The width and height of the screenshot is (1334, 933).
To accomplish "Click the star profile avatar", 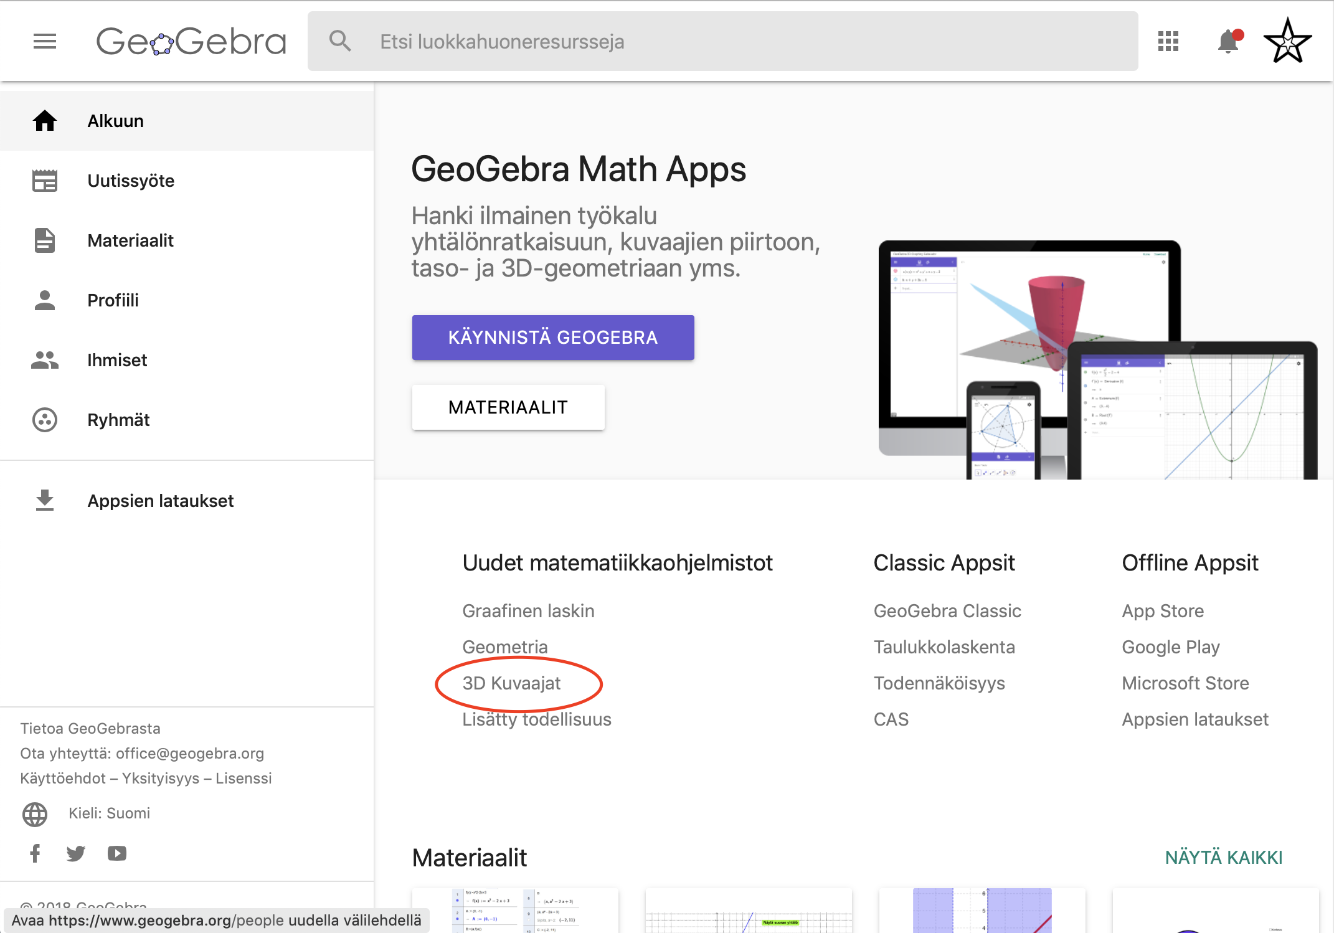I will pyautogui.click(x=1287, y=41).
